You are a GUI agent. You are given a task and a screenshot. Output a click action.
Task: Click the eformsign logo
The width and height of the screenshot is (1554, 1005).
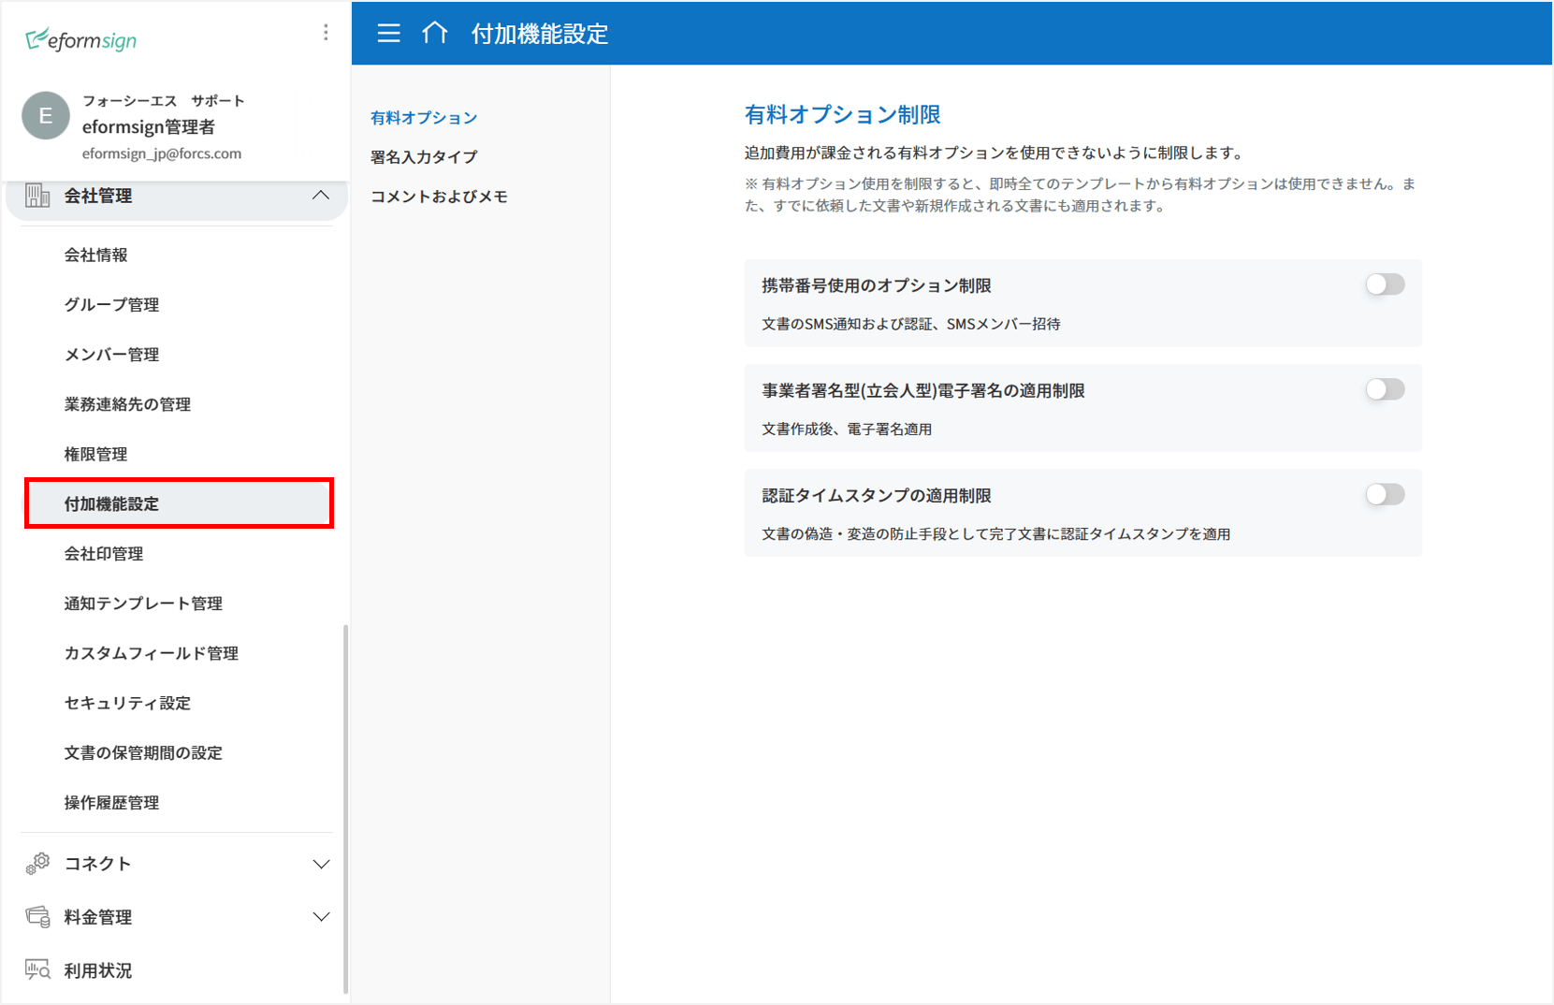click(x=81, y=40)
